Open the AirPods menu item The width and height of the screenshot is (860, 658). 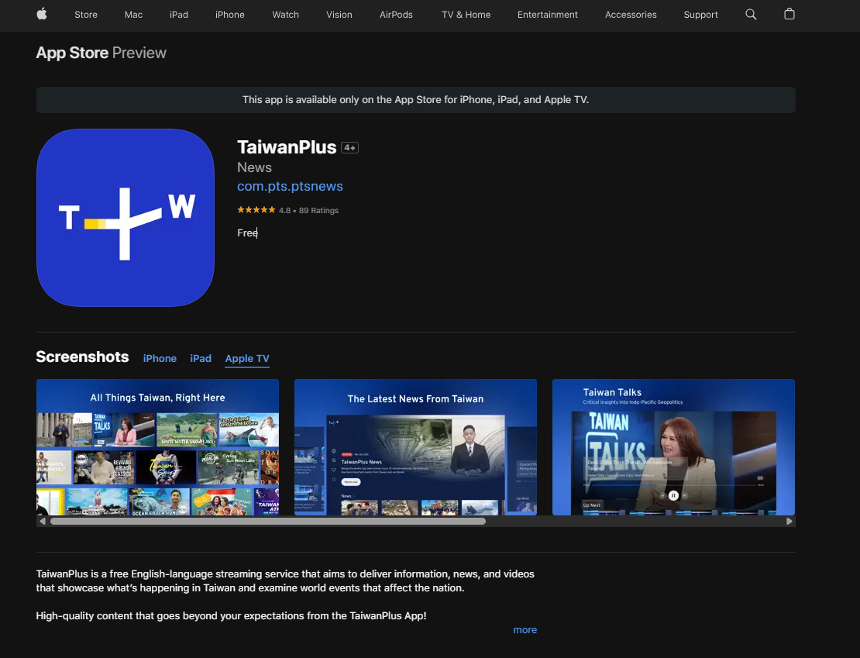coord(395,14)
